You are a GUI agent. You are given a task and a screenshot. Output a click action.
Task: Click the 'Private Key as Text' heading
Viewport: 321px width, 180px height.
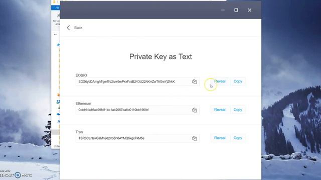(x=160, y=56)
